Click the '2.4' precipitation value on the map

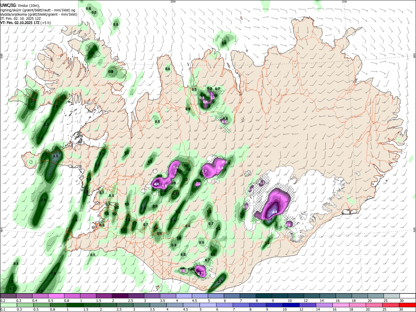[x=173, y=221]
